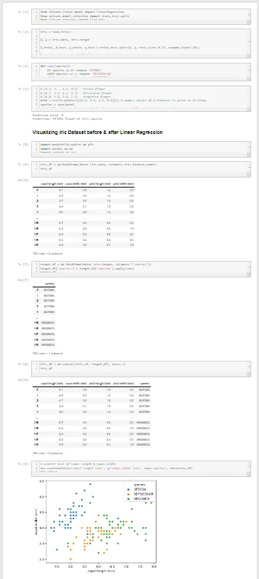The width and height of the screenshot is (259, 579).
Task: Click the x-axis label 'sepal length (cm)' on plot
Action: (101, 571)
